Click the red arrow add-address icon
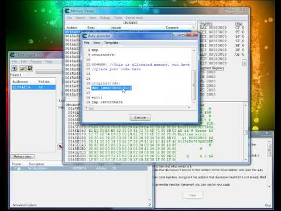Image resolution: width=281 pixels, height=211 pixels. coord(60,147)
